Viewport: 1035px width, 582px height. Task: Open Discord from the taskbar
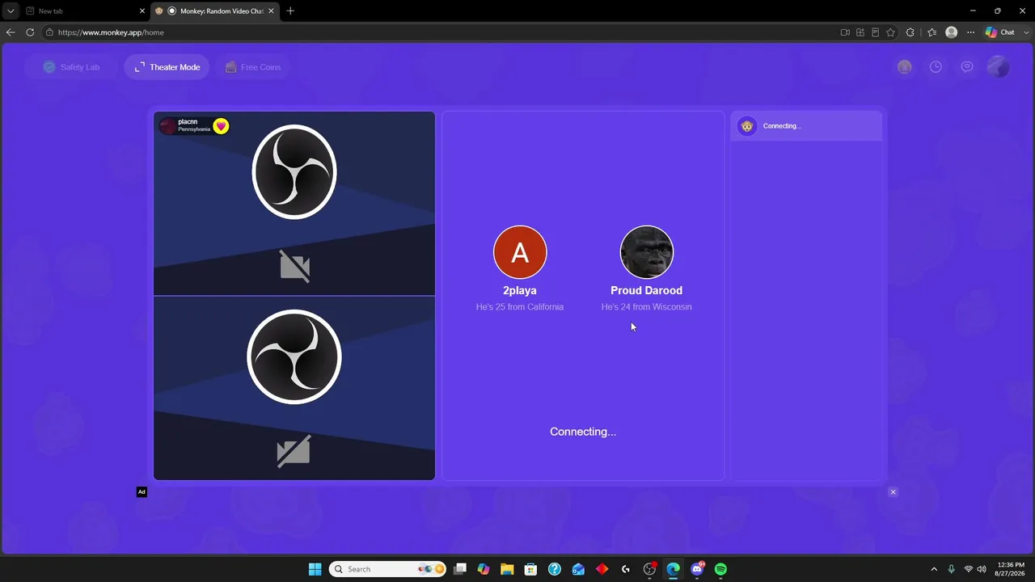tap(697, 569)
